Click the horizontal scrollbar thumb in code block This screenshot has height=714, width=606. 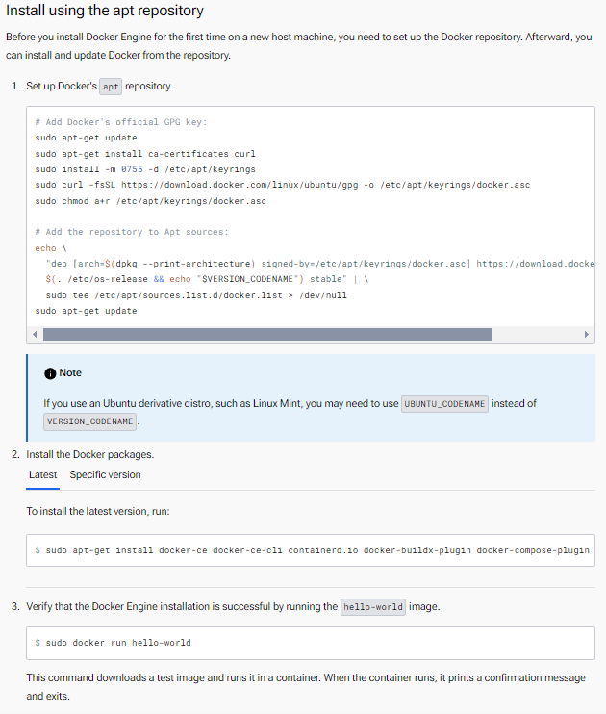tap(267, 335)
